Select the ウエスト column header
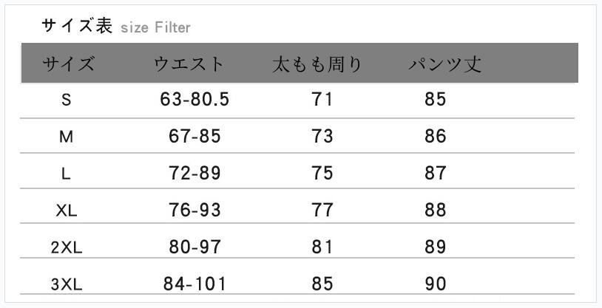Screen dimensions: 602x308 189,64
